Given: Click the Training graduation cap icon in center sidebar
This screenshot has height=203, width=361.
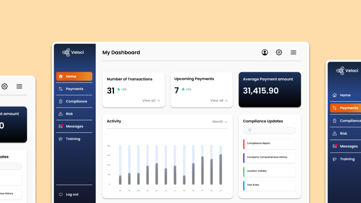Looking at the screenshot, I should pos(61,139).
